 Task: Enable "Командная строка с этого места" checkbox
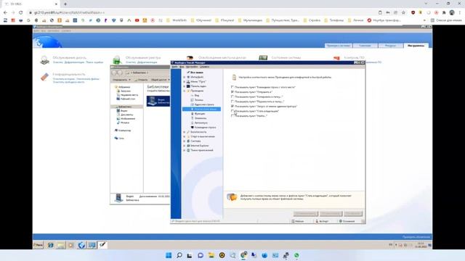pyautogui.click(x=232, y=87)
